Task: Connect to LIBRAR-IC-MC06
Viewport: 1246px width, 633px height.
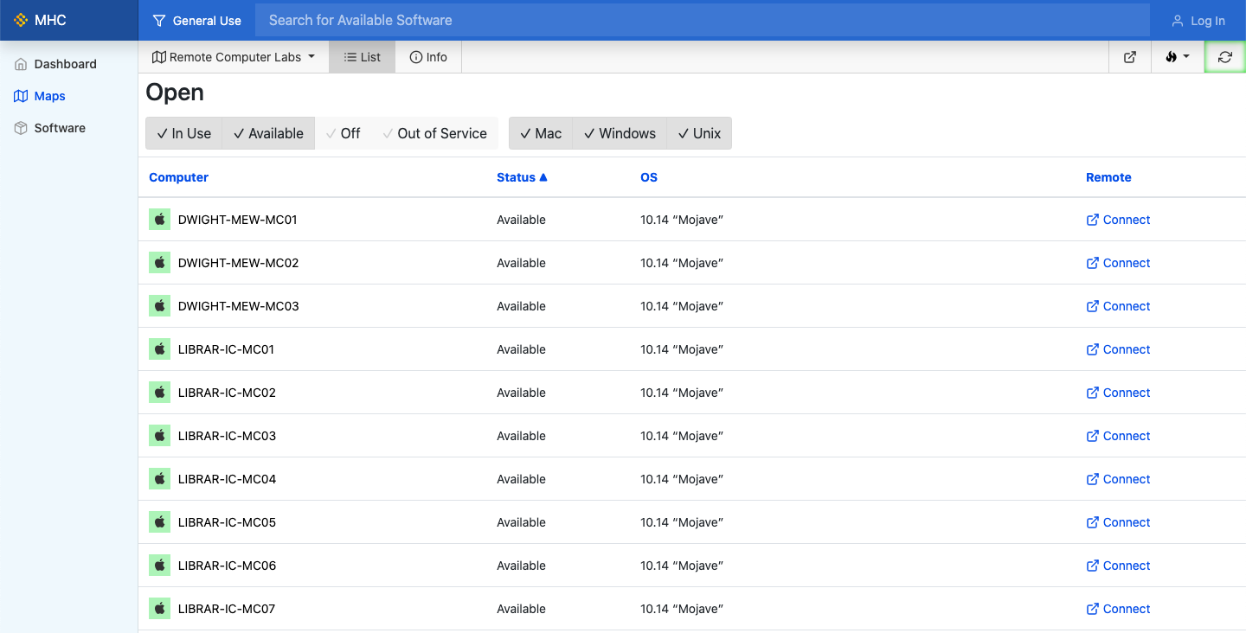Action: 1118,566
